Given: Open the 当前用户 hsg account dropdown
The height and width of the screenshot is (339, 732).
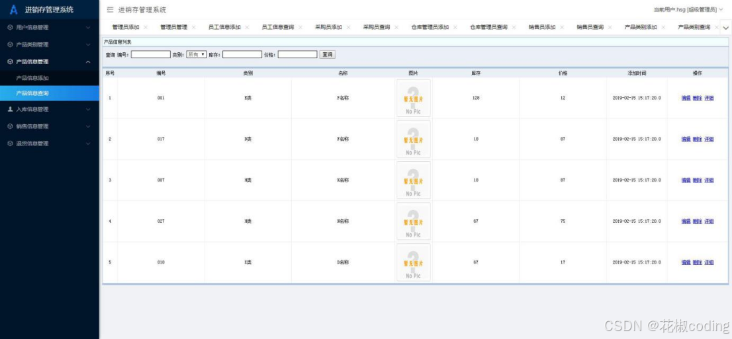Looking at the screenshot, I should (x=688, y=10).
